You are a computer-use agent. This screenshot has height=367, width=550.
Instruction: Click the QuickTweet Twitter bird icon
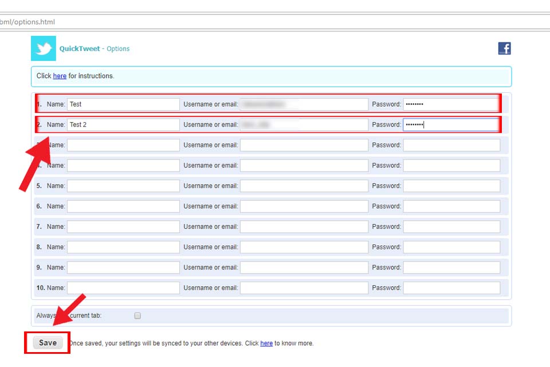44,49
